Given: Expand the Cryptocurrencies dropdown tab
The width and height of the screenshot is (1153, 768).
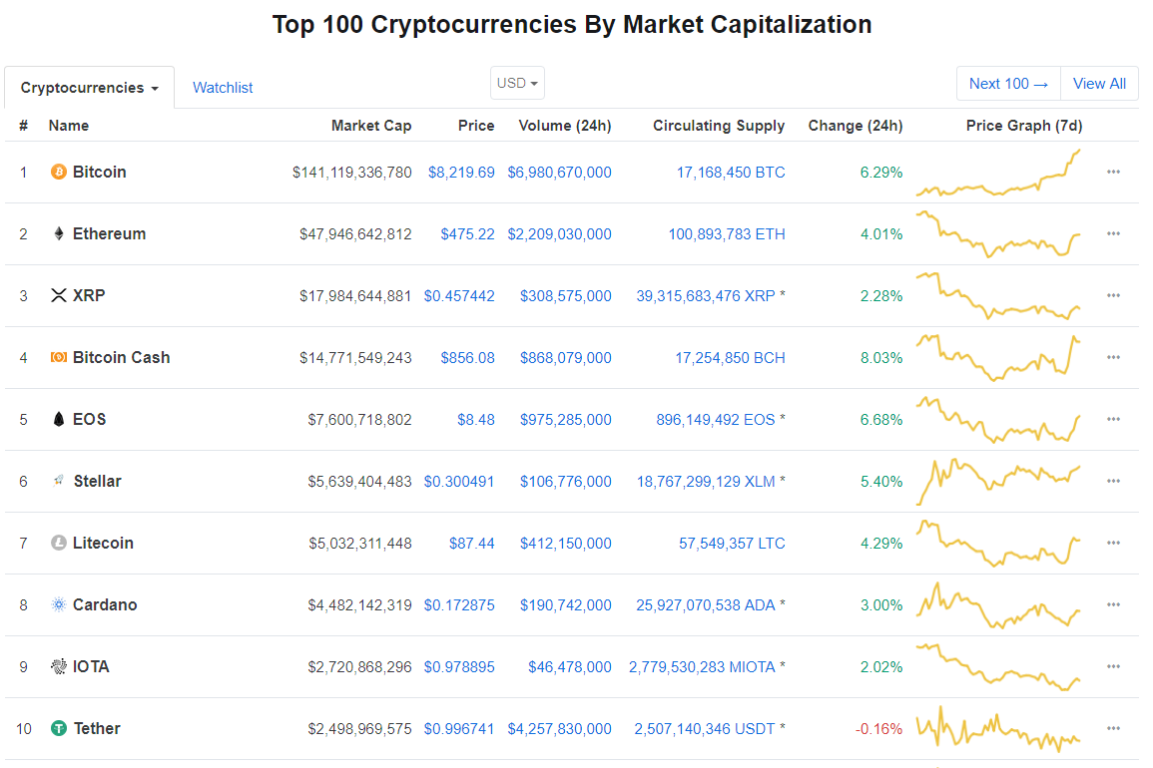Looking at the screenshot, I should tap(90, 88).
